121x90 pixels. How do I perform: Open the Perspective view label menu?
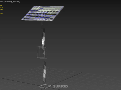(x=2, y=2)
